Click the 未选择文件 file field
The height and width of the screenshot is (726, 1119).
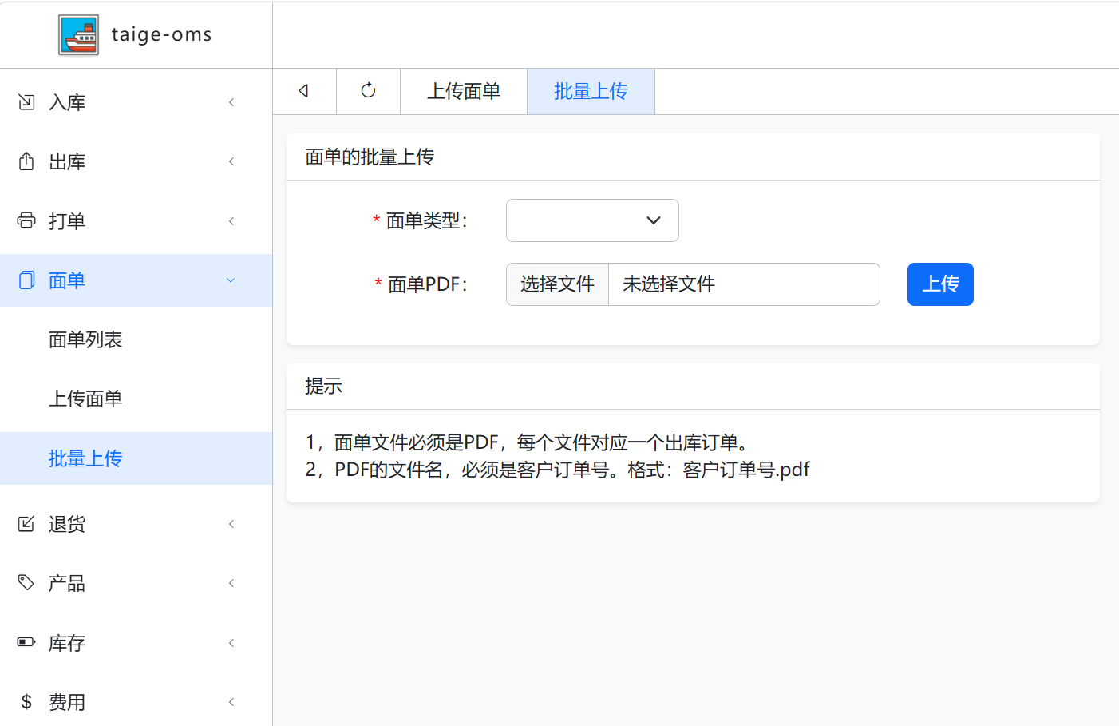pyautogui.click(x=744, y=284)
